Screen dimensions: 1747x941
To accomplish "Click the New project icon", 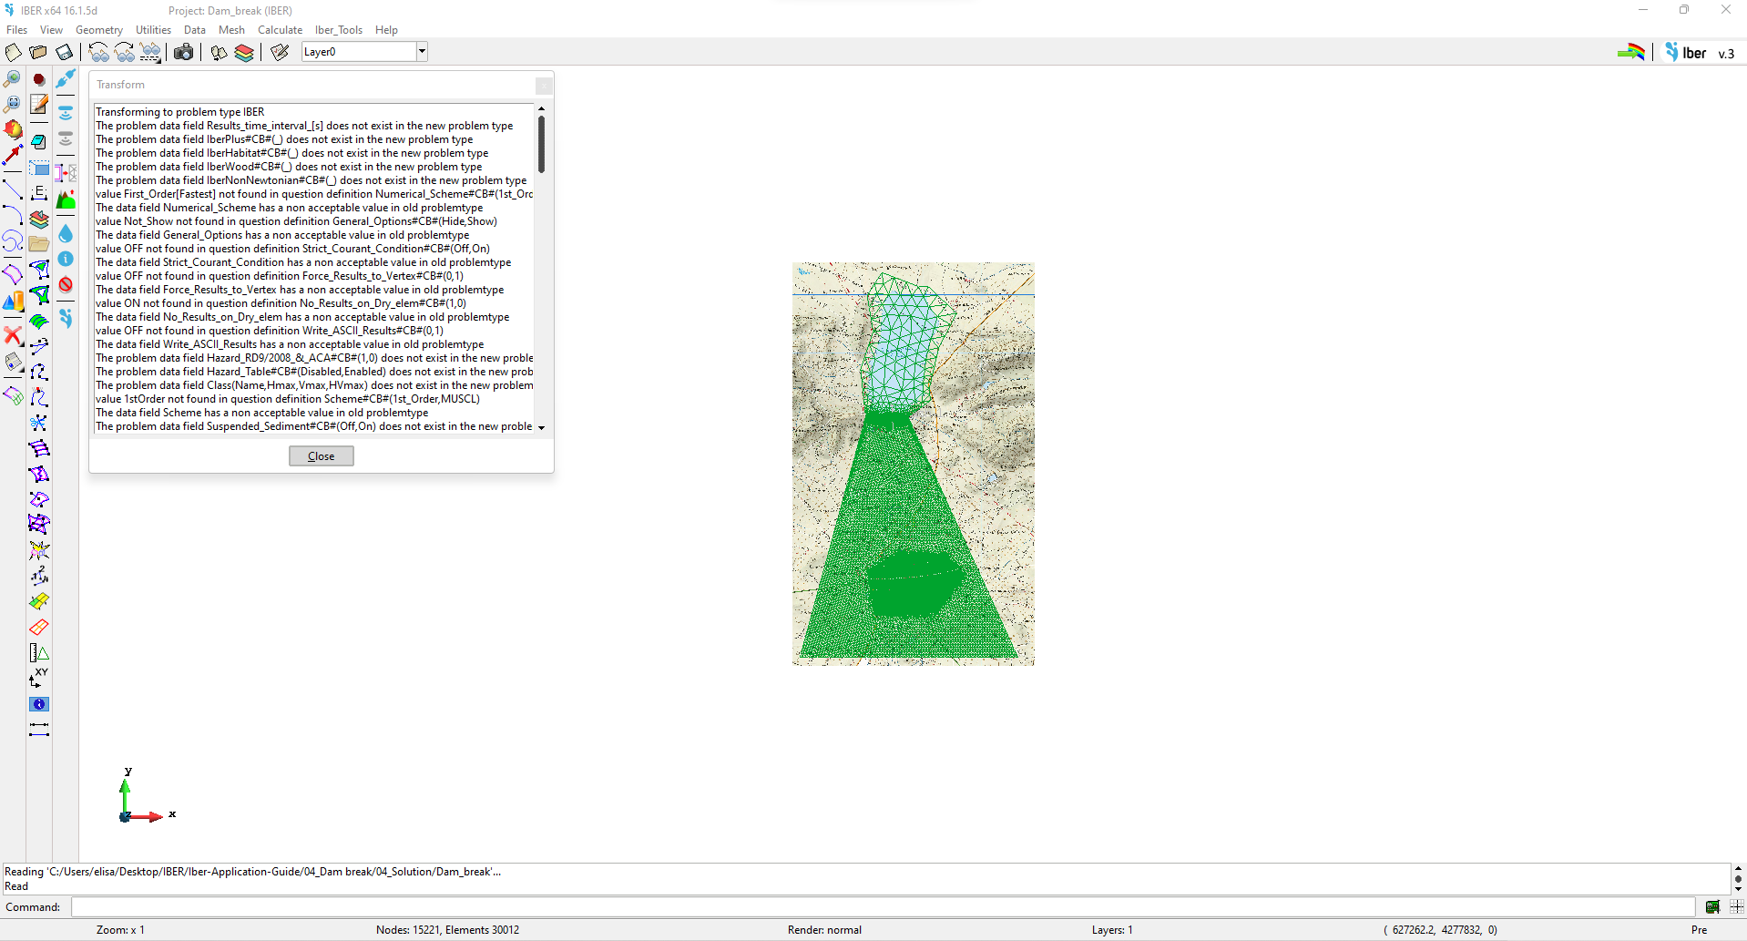I will [13, 52].
